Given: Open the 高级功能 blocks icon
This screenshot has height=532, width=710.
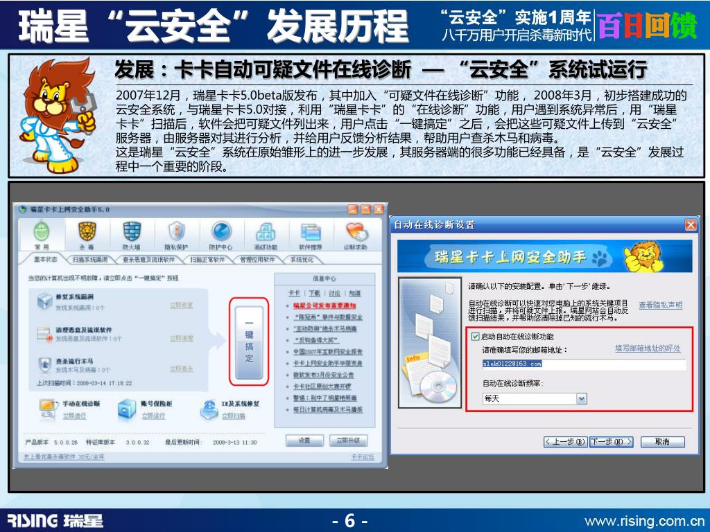Looking at the screenshot, I should (266, 232).
